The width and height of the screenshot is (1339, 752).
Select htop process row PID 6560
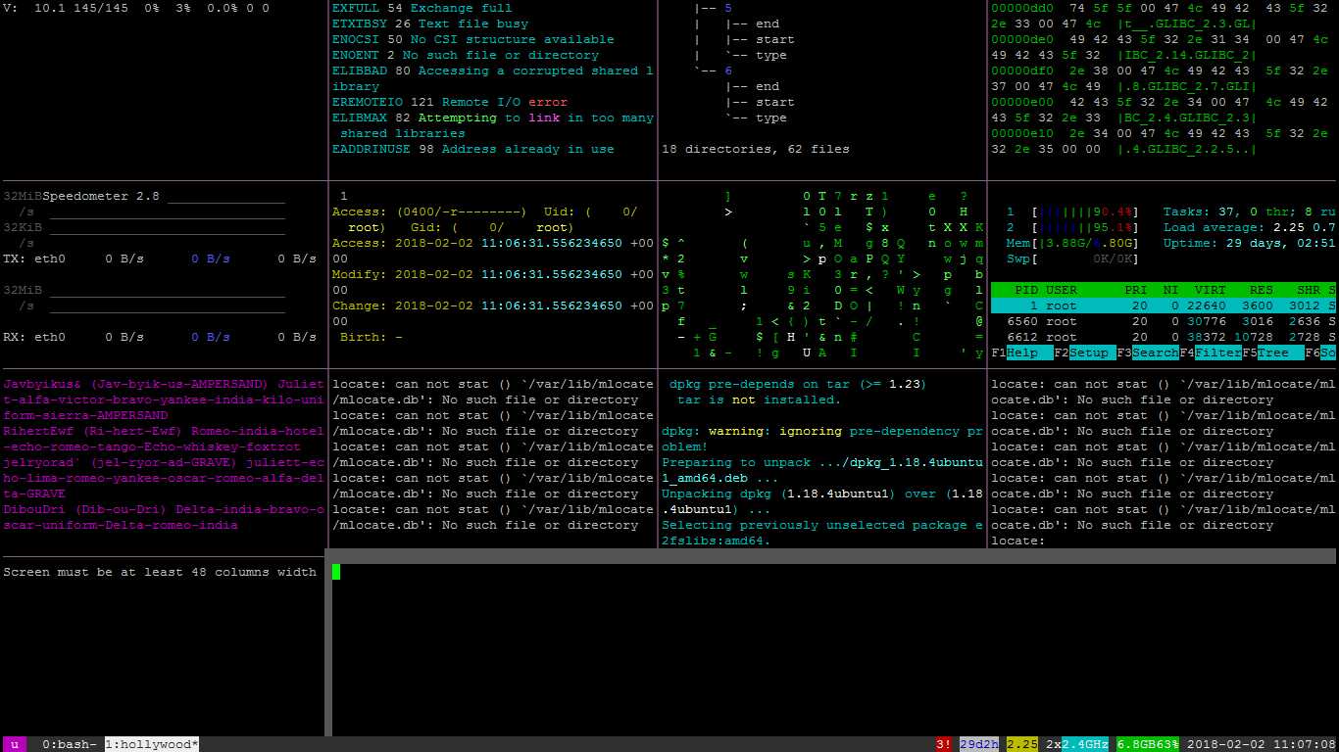point(1164,321)
